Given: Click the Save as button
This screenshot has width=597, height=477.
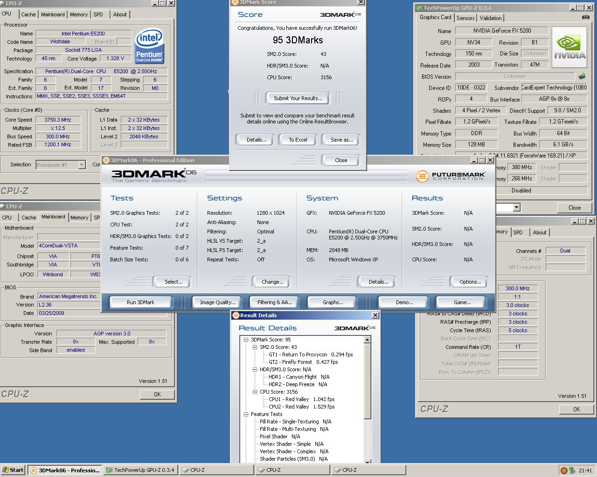Looking at the screenshot, I should point(341,140).
